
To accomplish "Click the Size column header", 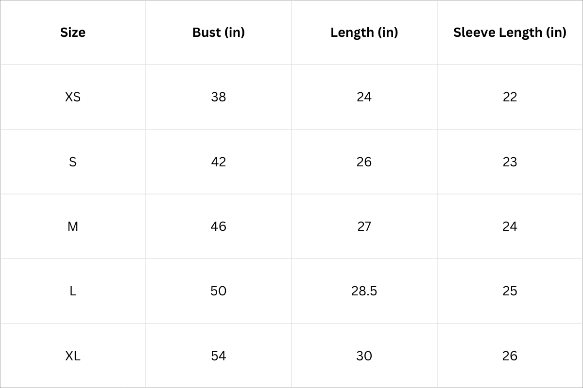I will [73, 32].
